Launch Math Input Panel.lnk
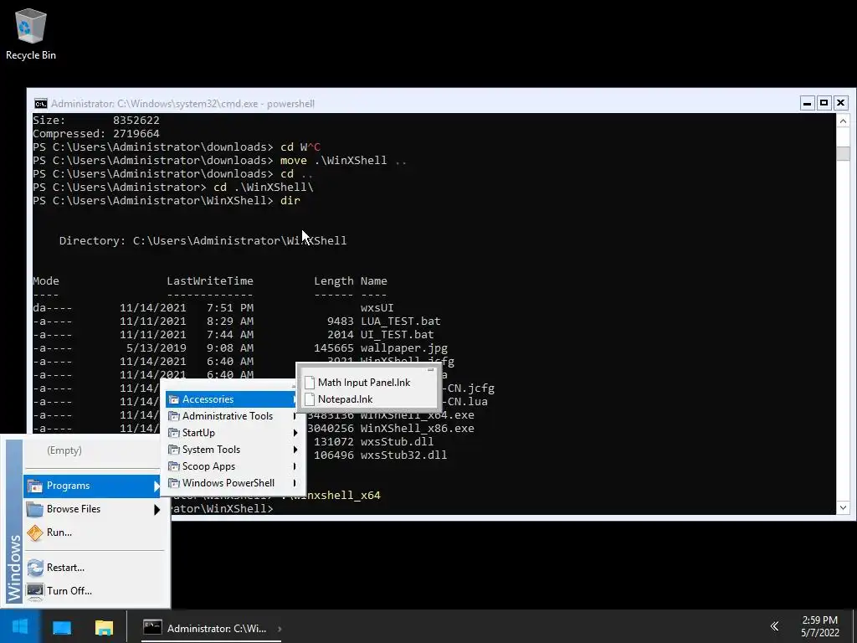Screen dimensions: 857x643 click(368, 383)
